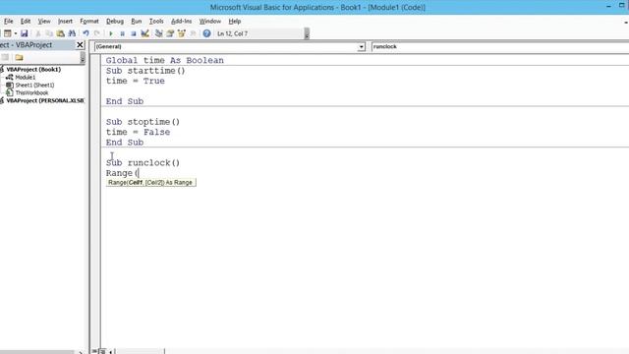Open the Insert UserForm dropdown arrow
The height and width of the screenshot is (354, 629).
[x=16, y=33]
